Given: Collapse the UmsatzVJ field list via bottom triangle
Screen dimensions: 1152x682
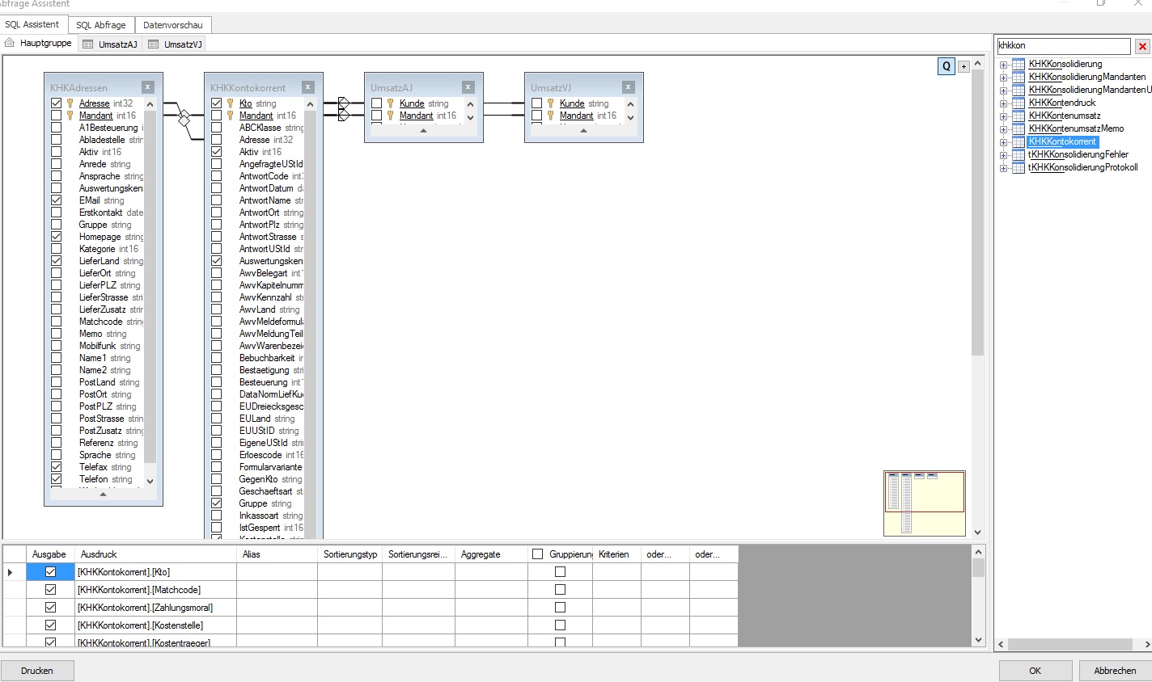Looking at the screenshot, I should (x=583, y=130).
